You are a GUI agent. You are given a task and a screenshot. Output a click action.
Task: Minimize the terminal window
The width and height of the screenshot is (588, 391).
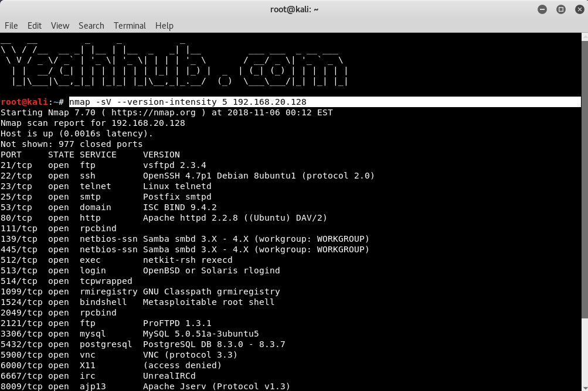[542, 9]
